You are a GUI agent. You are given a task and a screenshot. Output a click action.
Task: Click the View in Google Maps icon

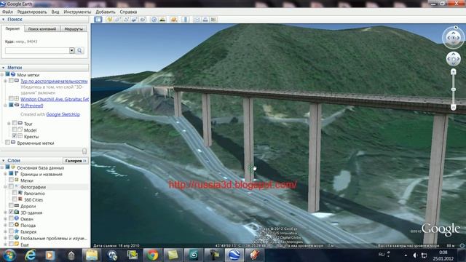point(213,20)
